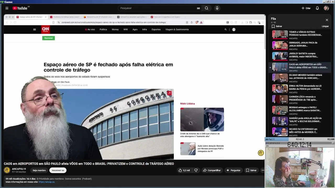The height and width of the screenshot is (188, 335).
Task: Join channel via Seja membro
Action: [x=39, y=170]
